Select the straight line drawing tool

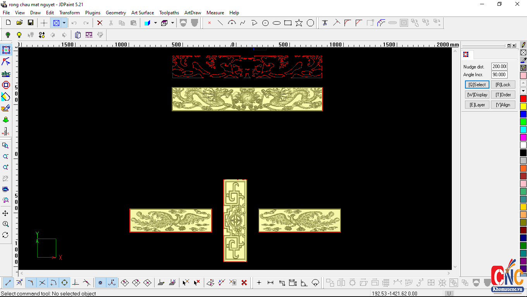point(220,23)
